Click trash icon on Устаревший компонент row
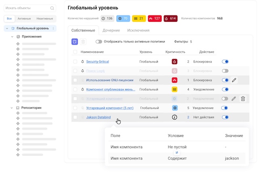Image resolution: width=263 pixels, height=172 pixels. tap(243, 99)
